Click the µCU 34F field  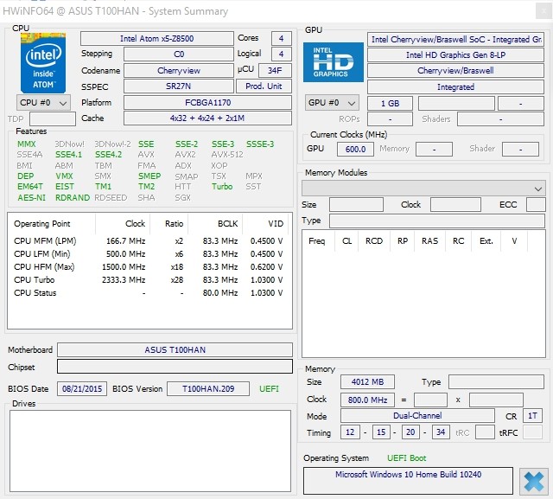(275, 71)
